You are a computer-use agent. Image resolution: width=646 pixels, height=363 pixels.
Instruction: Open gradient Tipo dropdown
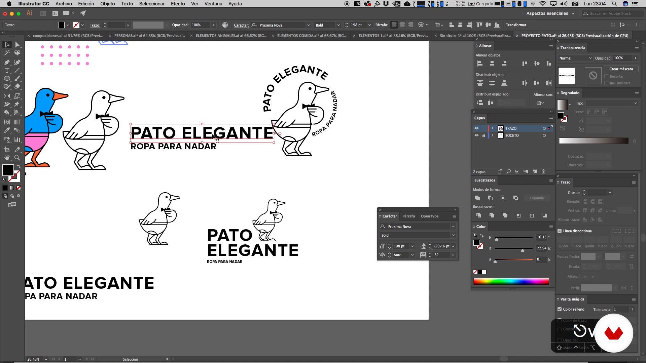pos(612,103)
